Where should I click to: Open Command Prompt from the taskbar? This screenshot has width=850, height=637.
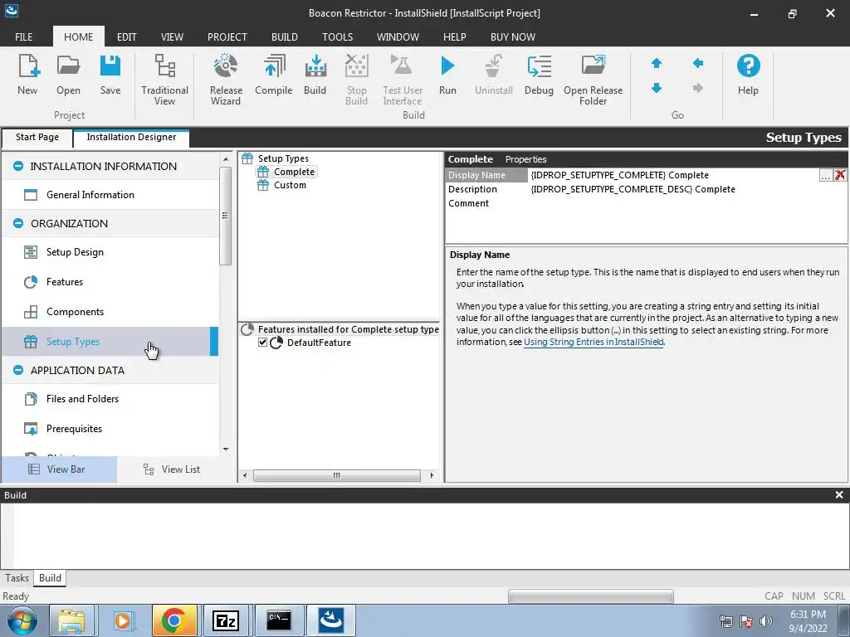pos(279,620)
